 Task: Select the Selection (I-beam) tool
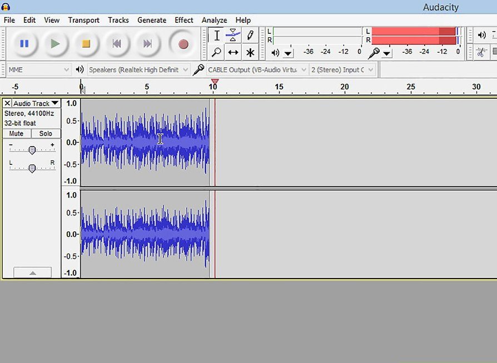pyautogui.click(x=216, y=35)
